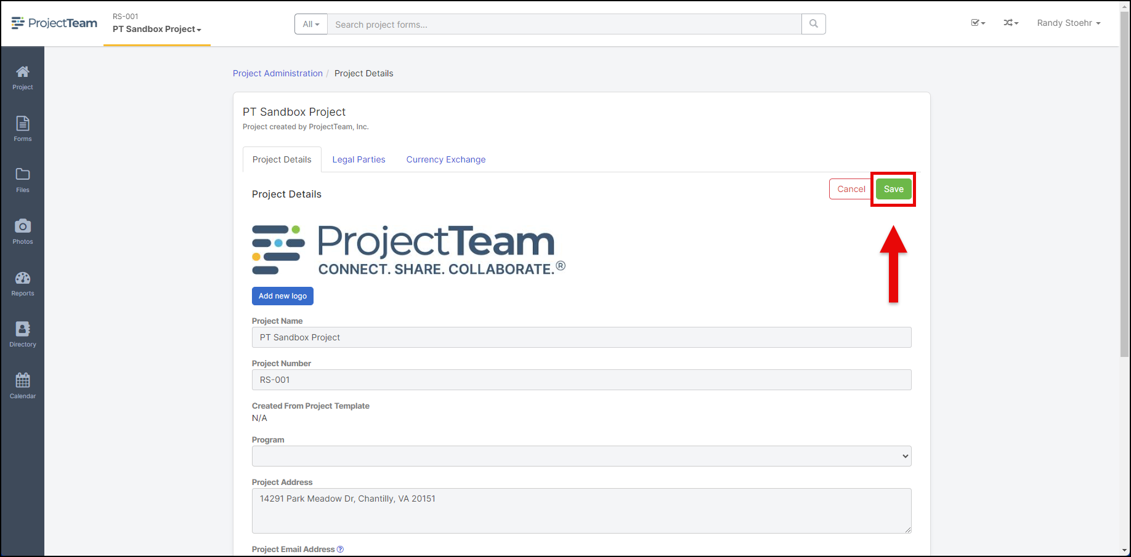Image resolution: width=1131 pixels, height=557 pixels.
Task: Click the 'PT Sandbox Project' heading
Action: pos(294,112)
